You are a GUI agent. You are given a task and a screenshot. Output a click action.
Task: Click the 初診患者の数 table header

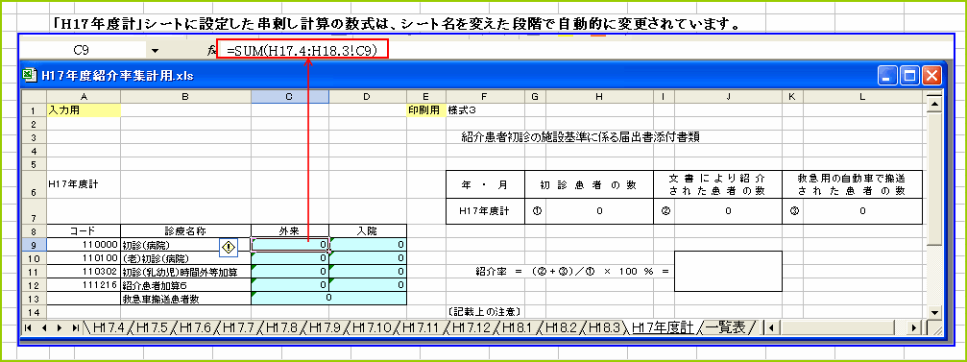coord(589,184)
